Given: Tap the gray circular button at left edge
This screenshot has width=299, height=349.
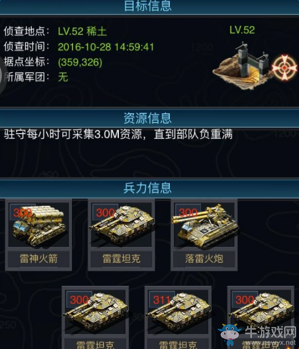Looking at the screenshot, I should 2,77.
